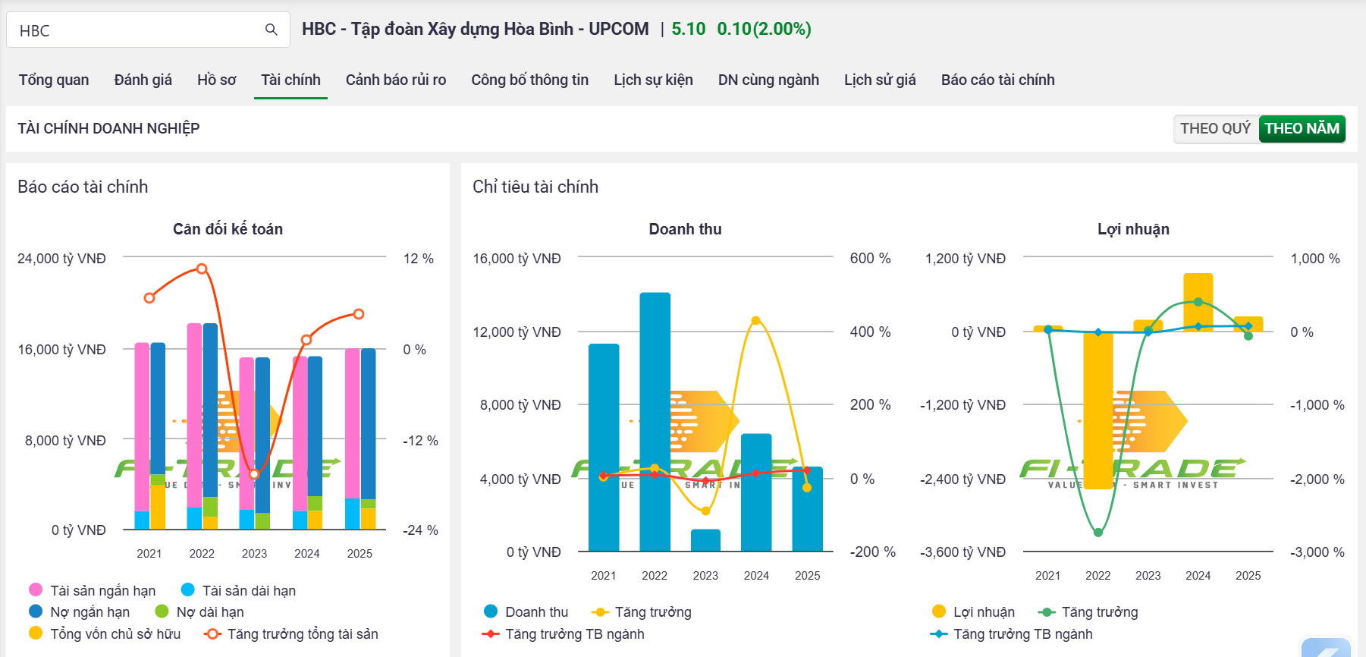Click the 2021 total asset growth point
The height and width of the screenshot is (657, 1366).
(149, 297)
